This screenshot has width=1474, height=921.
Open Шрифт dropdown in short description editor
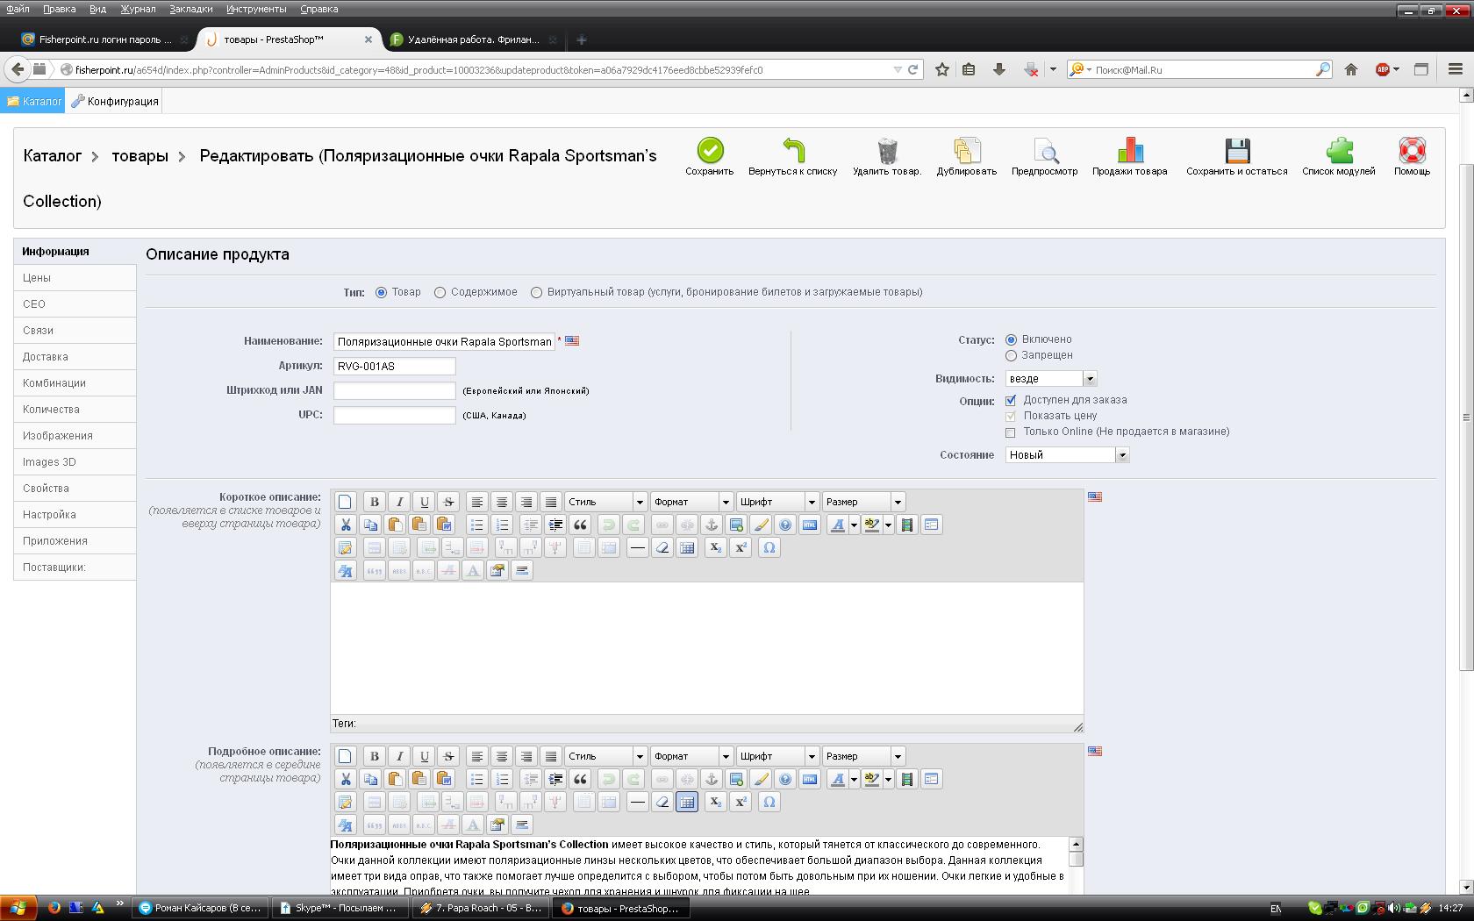tap(777, 502)
